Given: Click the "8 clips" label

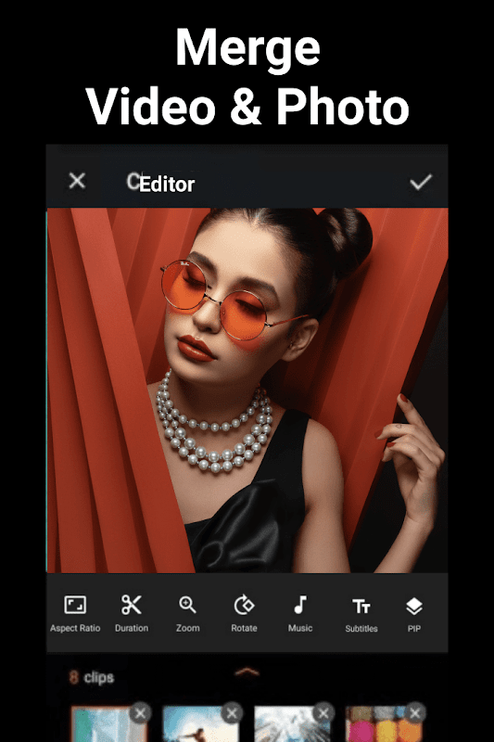Looking at the screenshot, I should click(92, 678).
